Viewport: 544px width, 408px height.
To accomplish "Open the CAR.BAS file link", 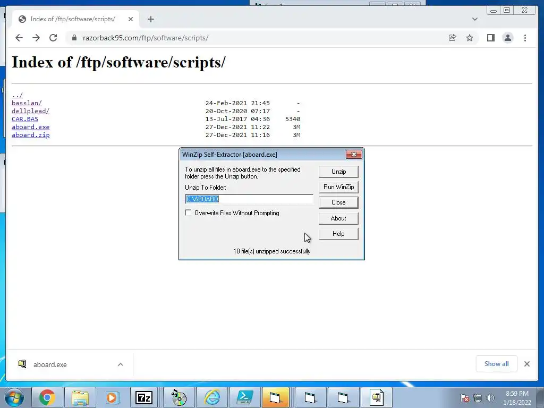I will click(x=25, y=119).
